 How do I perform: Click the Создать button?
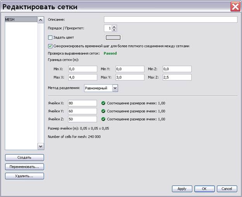coord(24,158)
